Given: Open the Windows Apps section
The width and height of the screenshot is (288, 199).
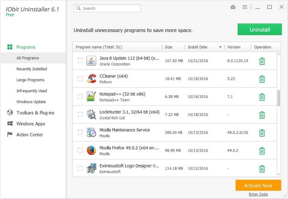Looking at the screenshot, I should (x=31, y=123).
